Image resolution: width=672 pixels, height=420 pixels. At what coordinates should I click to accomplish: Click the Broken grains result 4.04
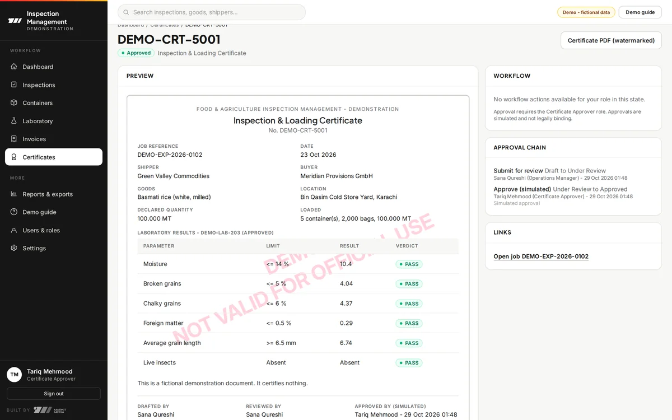(347, 283)
